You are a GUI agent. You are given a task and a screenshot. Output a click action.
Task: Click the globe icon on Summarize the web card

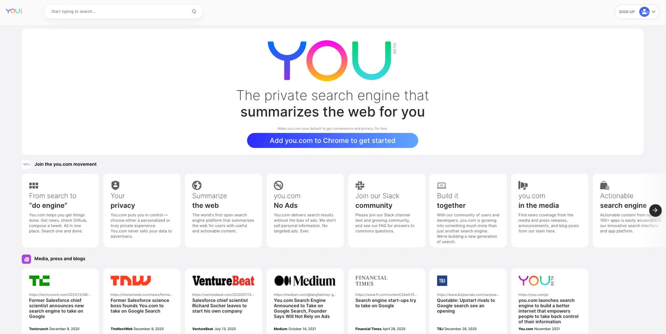(x=197, y=185)
